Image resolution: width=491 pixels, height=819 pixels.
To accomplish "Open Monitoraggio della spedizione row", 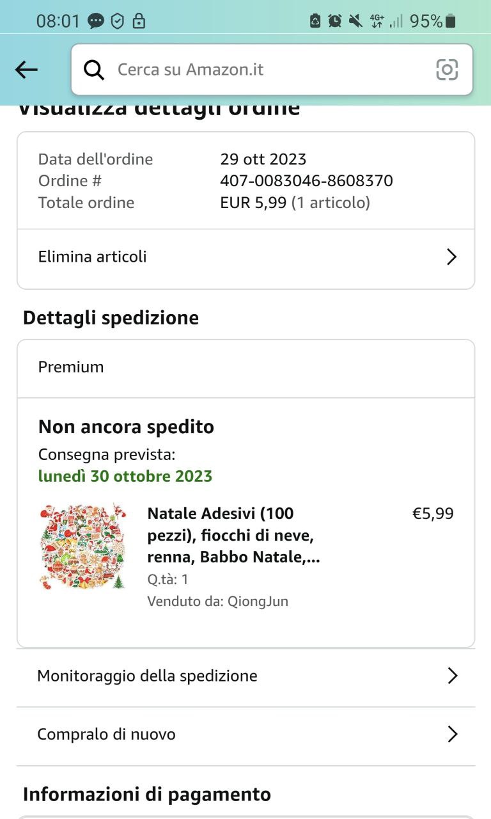I will [x=147, y=676].
